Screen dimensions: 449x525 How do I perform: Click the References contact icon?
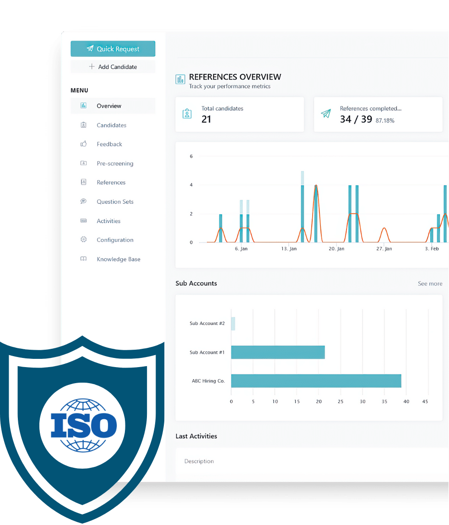click(83, 182)
